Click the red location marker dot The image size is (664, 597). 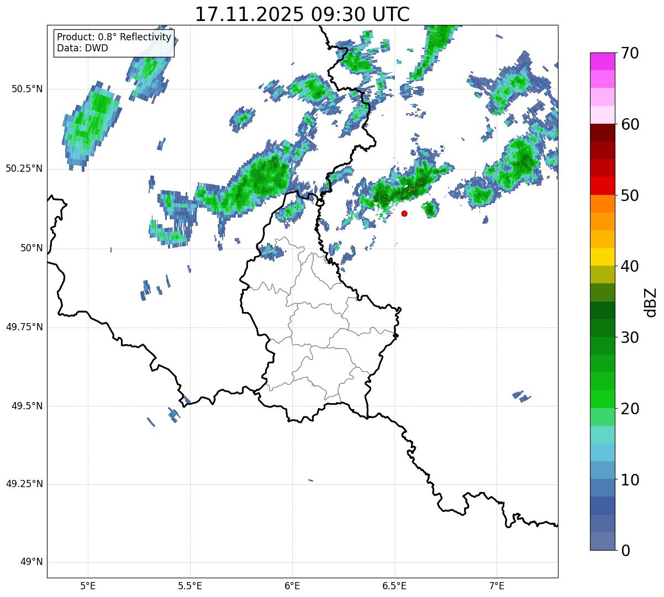[x=404, y=213]
